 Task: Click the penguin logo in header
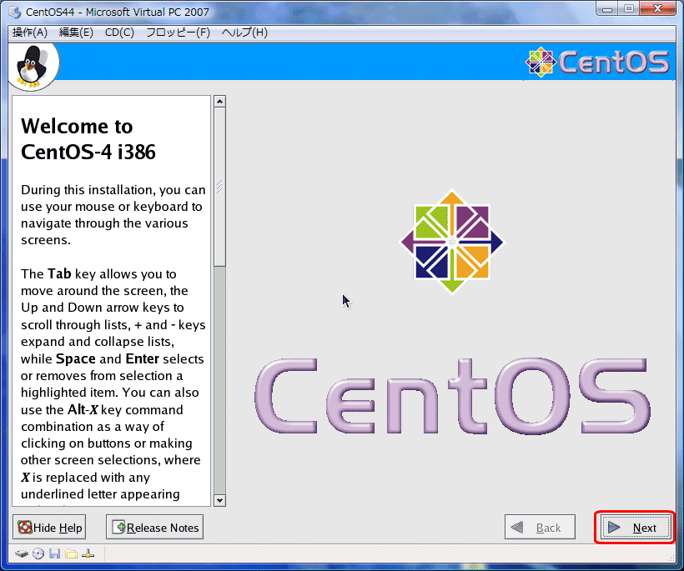tap(32, 66)
